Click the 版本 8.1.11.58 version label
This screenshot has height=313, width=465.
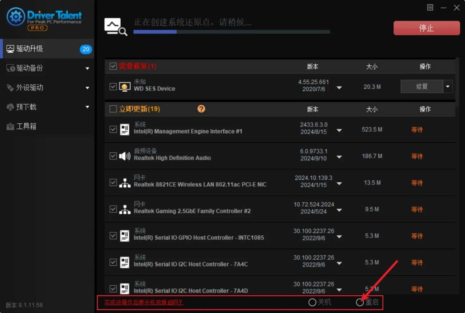[24, 305]
